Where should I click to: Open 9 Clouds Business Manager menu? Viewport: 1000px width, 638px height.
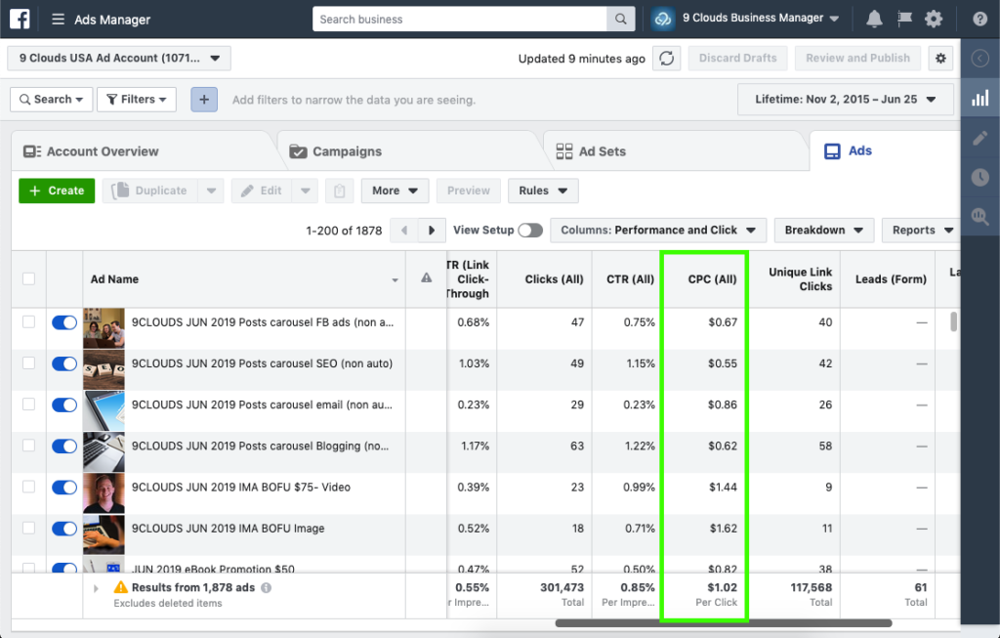point(761,19)
